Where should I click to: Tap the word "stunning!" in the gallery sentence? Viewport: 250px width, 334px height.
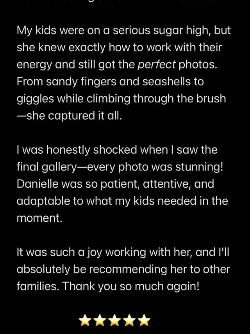(x=199, y=167)
